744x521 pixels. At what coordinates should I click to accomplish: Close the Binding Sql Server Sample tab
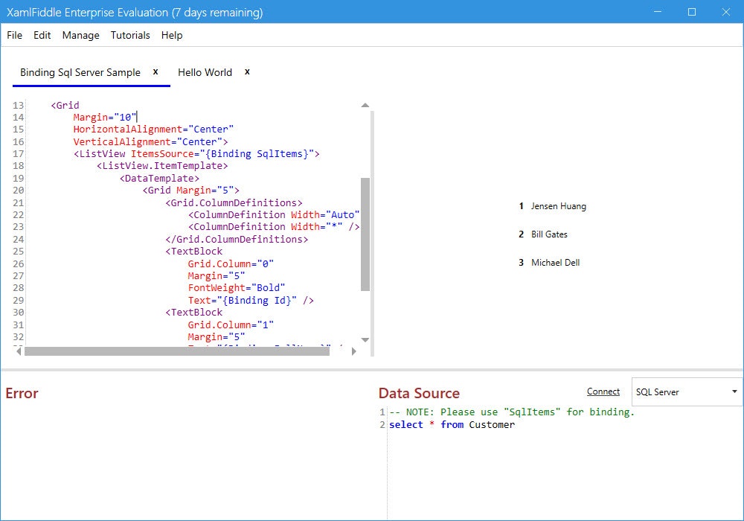(x=155, y=71)
